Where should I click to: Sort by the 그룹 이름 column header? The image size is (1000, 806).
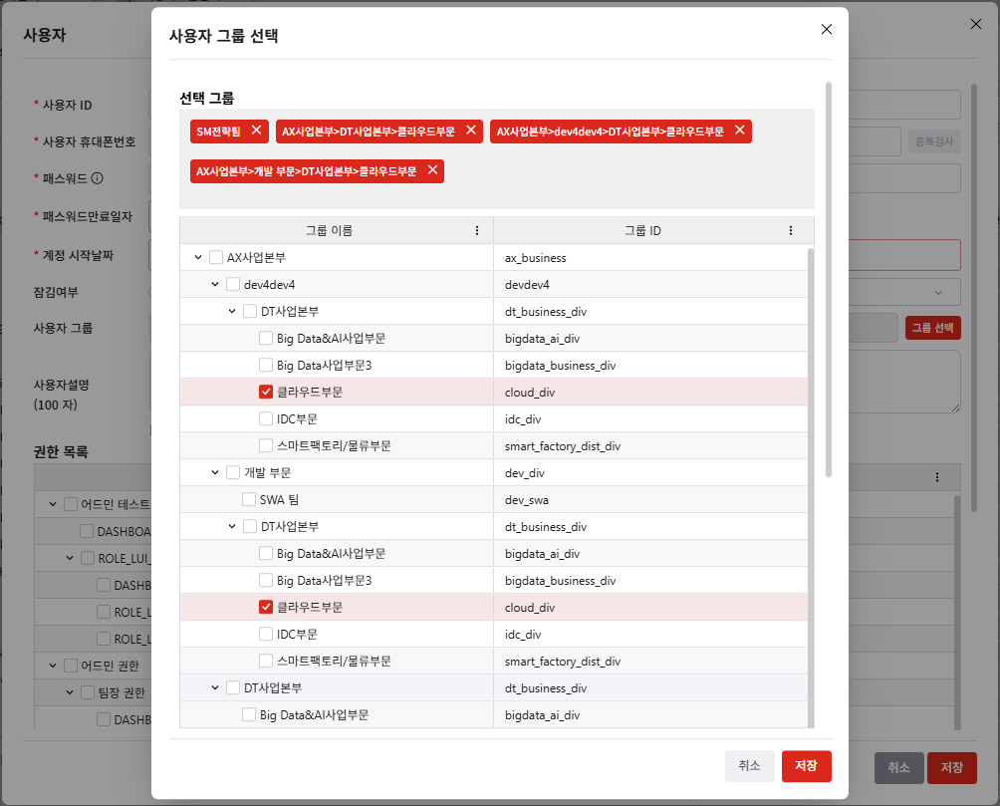point(329,230)
